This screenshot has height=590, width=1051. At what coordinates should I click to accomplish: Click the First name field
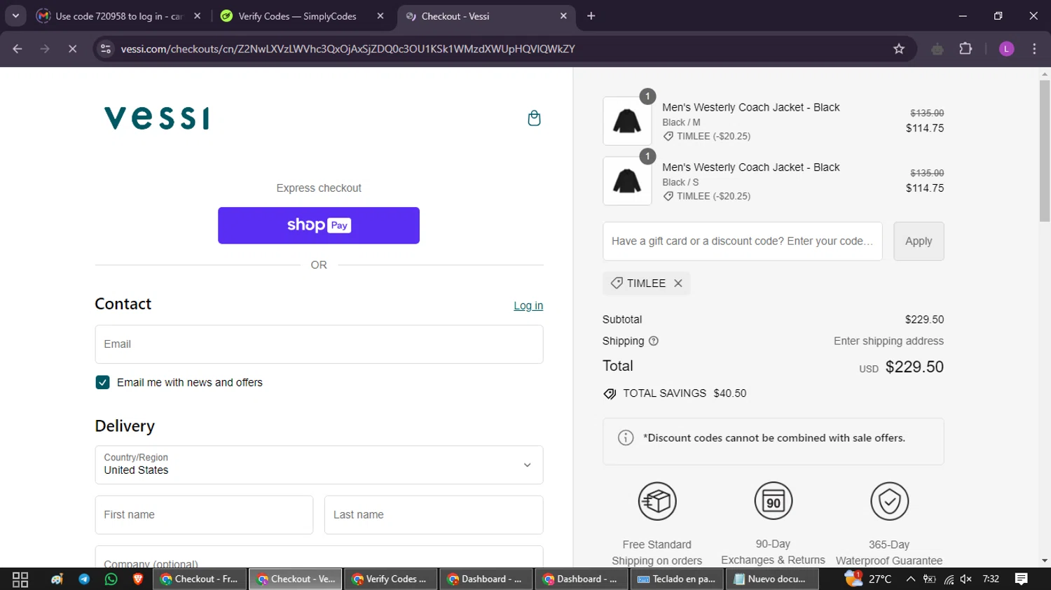[x=204, y=515]
